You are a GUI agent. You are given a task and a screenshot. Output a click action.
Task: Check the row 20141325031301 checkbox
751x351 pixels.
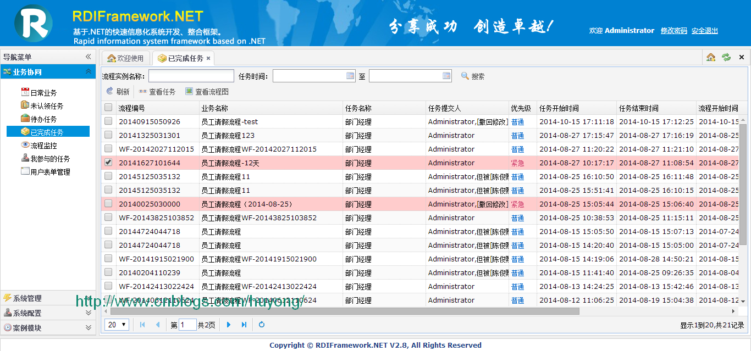108,135
